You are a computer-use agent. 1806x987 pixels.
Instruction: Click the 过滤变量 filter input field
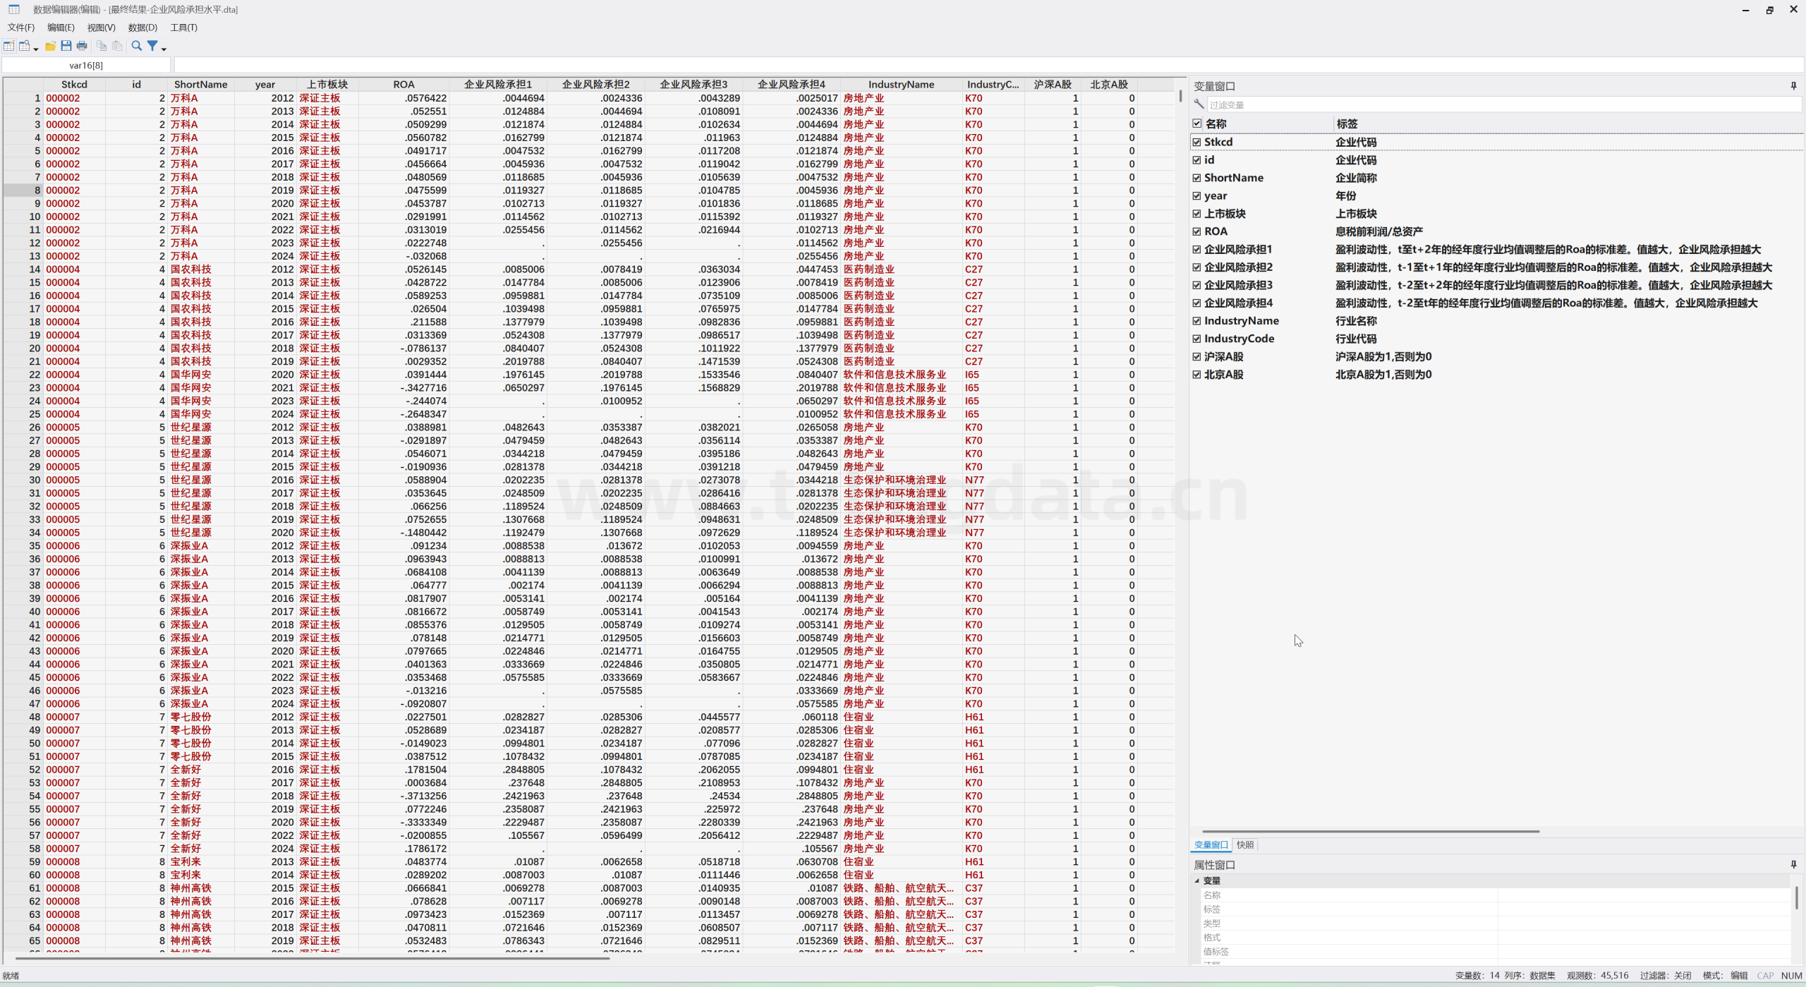(1503, 104)
